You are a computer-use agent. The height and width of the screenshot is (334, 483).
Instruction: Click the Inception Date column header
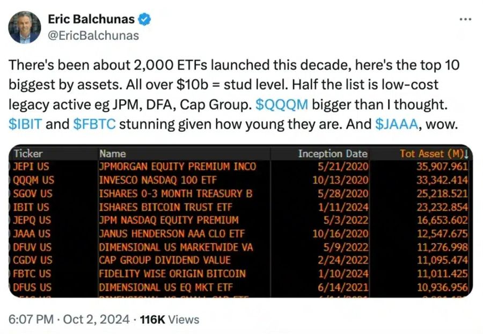click(333, 154)
